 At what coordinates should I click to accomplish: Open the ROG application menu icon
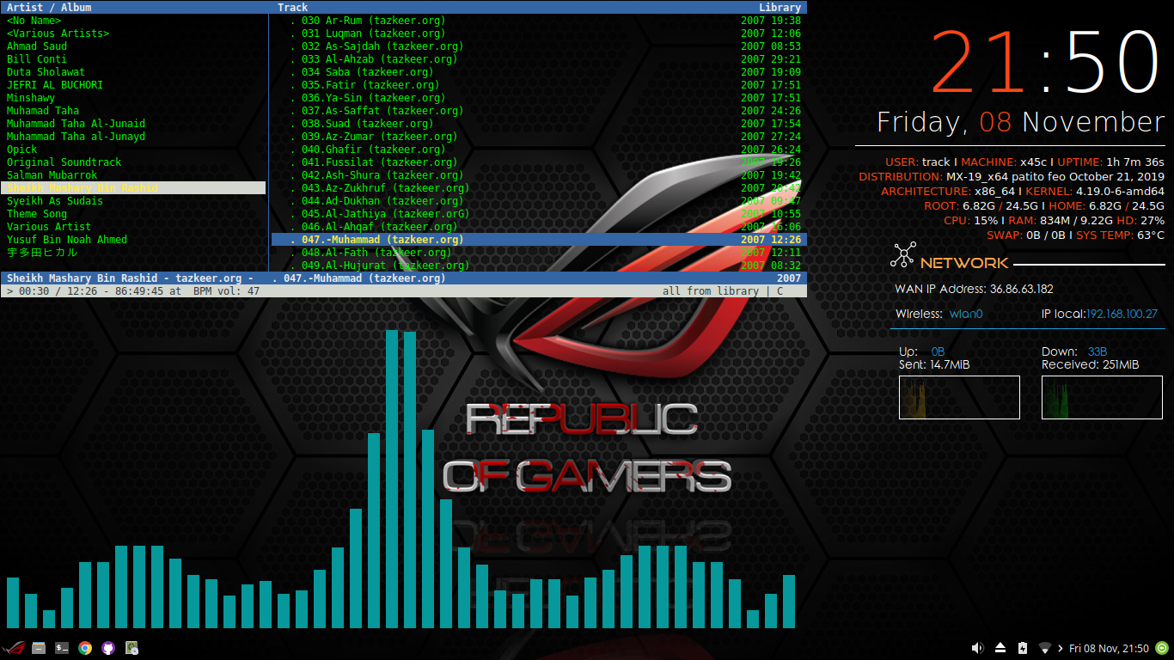tap(14, 649)
